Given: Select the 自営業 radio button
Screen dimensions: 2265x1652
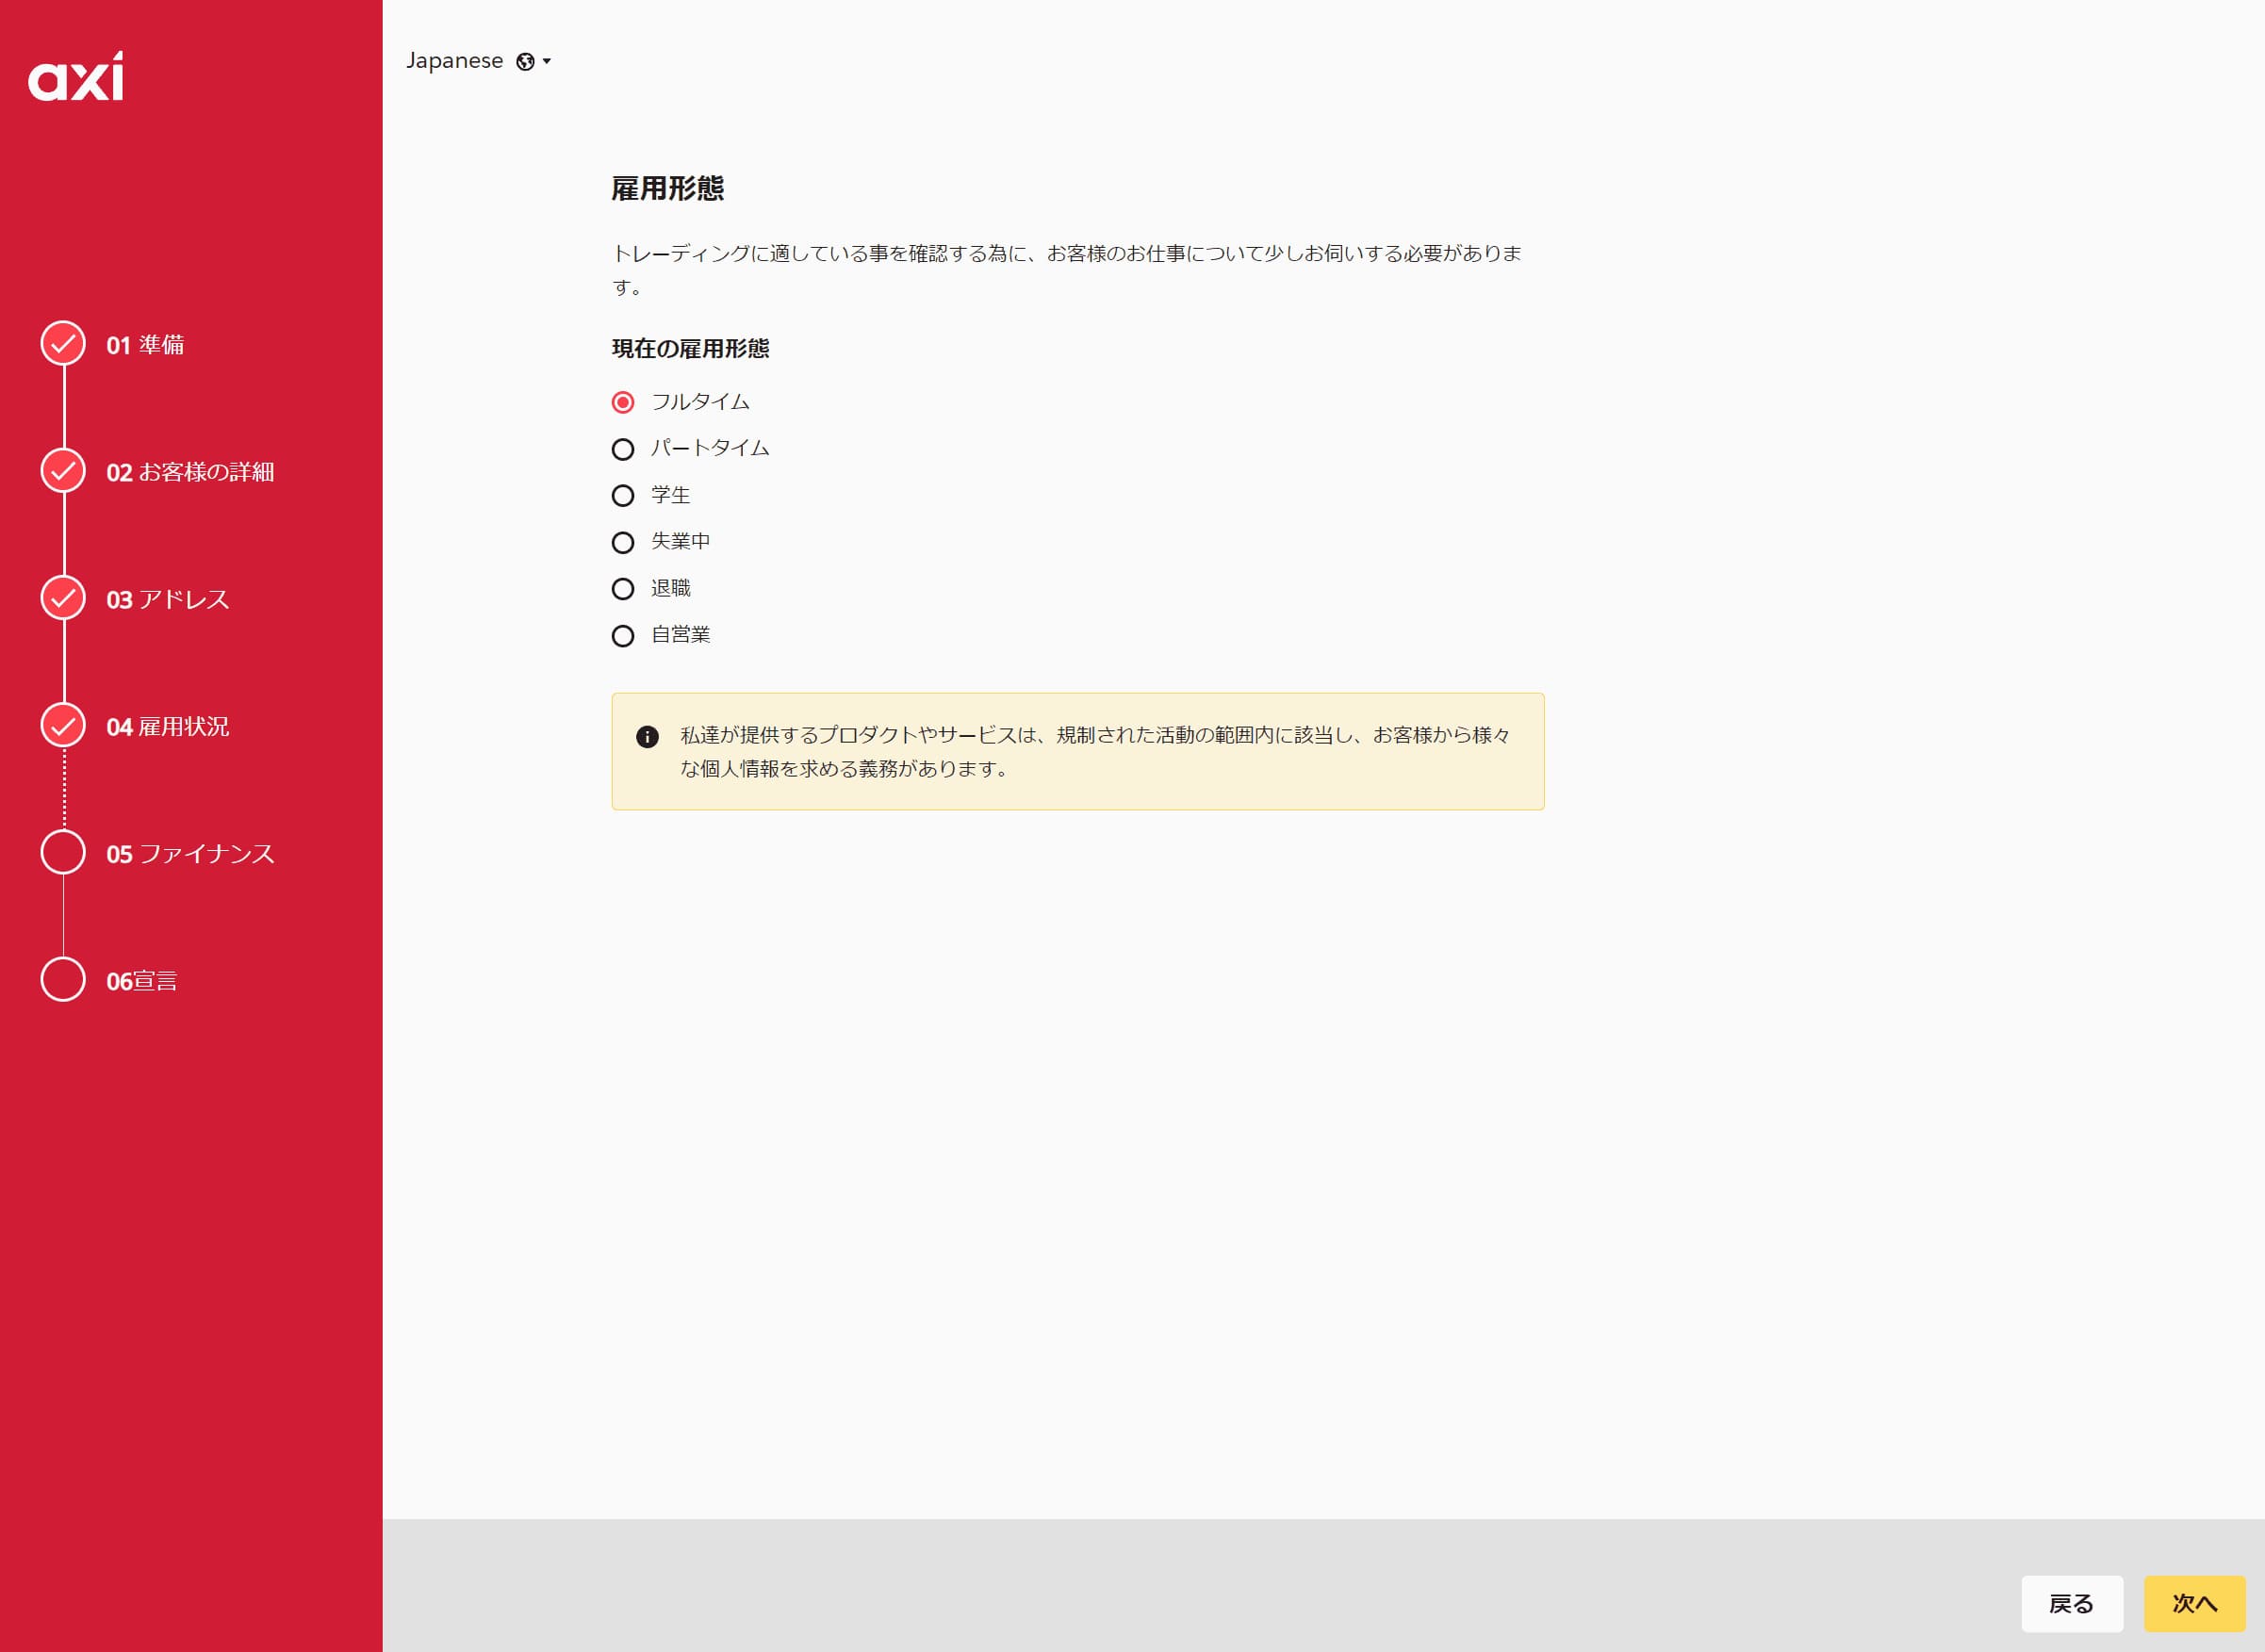Looking at the screenshot, I should [x=623, y=636].
